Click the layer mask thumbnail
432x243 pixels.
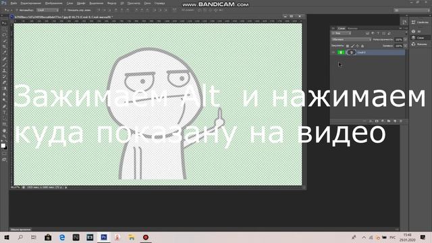(x=351, y=53)
